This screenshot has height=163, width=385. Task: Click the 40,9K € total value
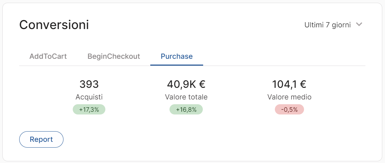pyautogui.click(x=186, y=84)
